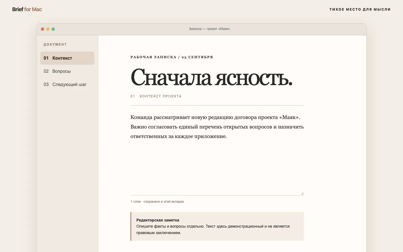Click the heading «Сначала ясность.»

coord(211,77)
